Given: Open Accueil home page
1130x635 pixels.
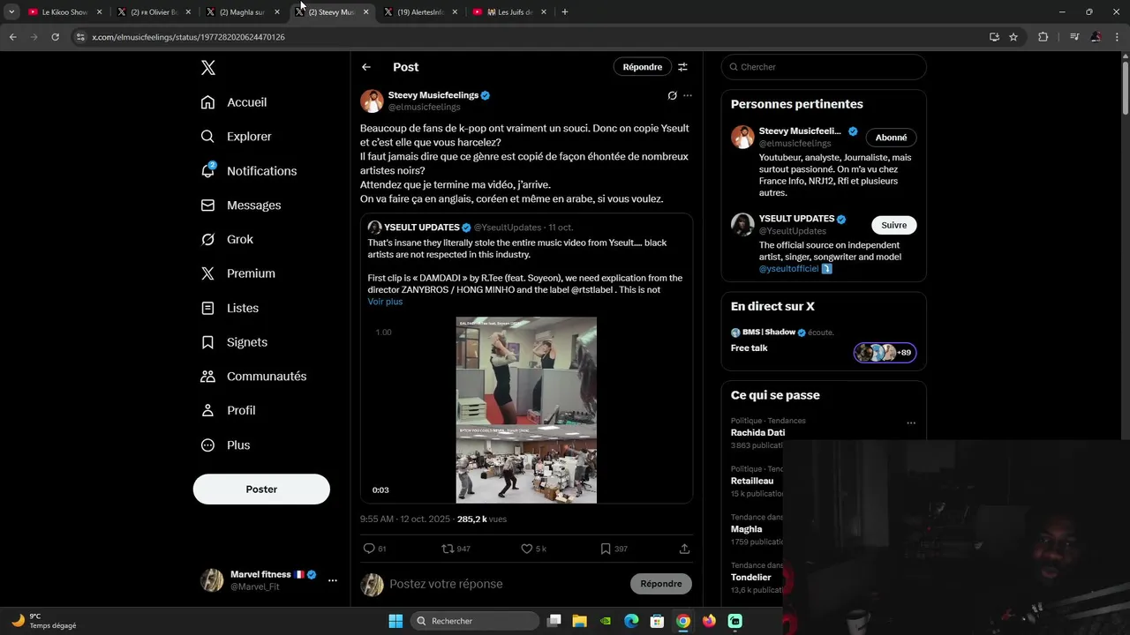Looking at the screenshot, I should (x=234, y=102).
